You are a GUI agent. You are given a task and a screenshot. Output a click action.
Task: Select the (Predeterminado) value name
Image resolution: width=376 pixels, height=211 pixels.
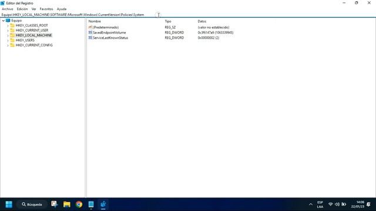click(x=106, y=28)
